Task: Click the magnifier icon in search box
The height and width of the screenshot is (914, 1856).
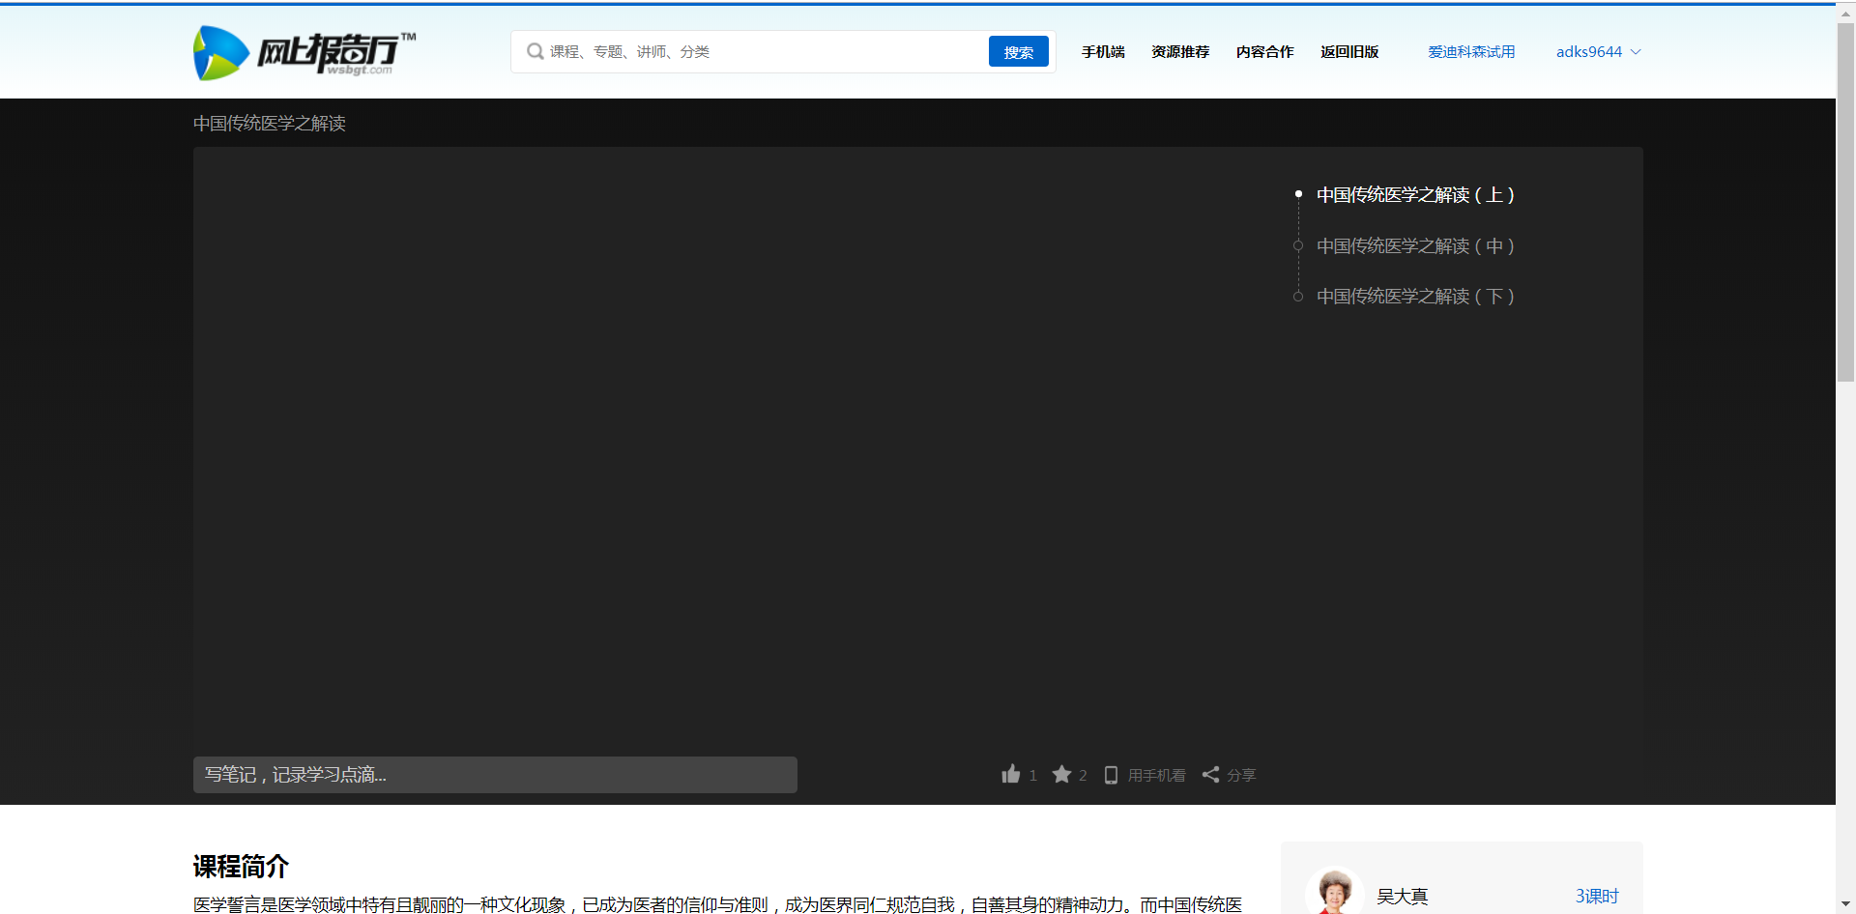Action: coord(535,51)
